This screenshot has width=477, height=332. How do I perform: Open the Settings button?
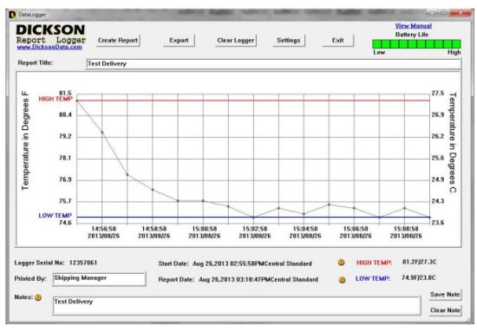click(x=289, y=41)
